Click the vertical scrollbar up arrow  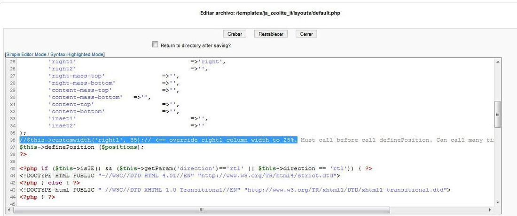pos(498,62)
